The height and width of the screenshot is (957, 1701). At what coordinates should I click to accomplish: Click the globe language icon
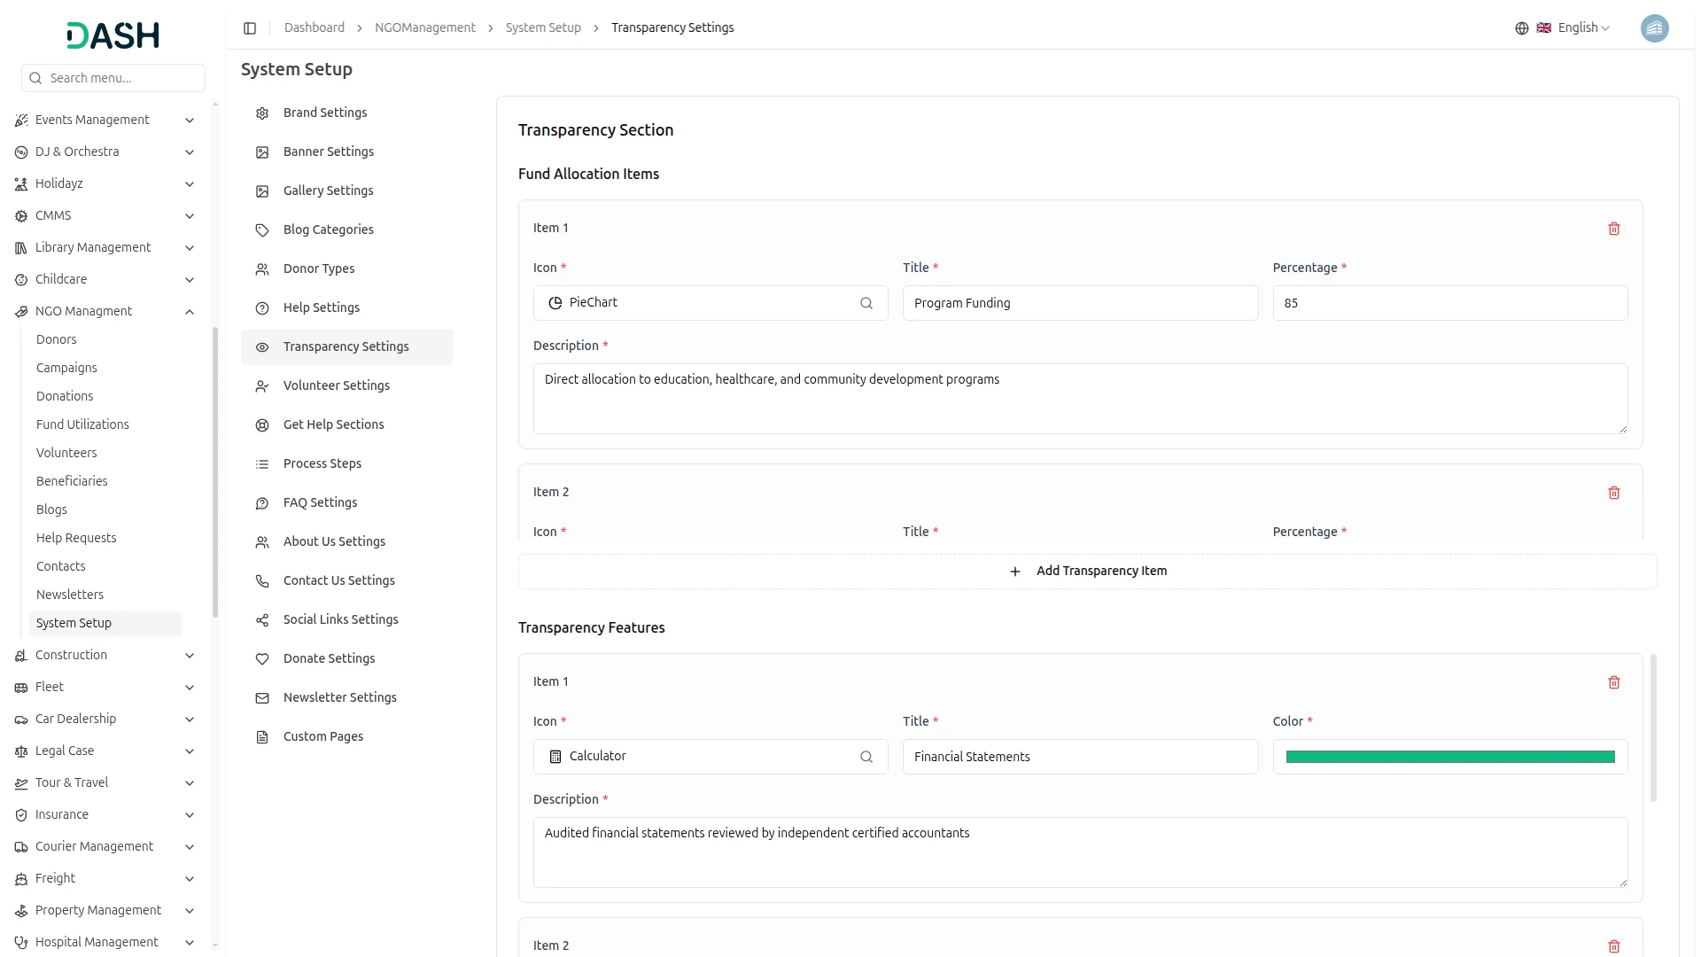(x=1521, y=28)
